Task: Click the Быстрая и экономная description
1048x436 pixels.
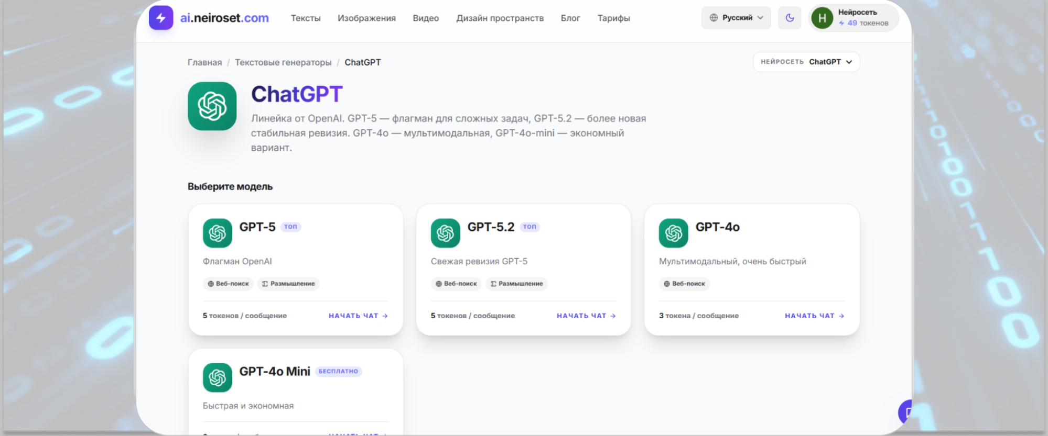Action: (249, 406)
